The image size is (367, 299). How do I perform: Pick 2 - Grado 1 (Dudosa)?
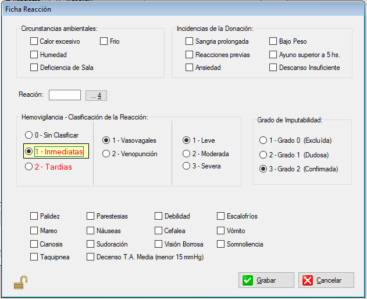point(263,155)
